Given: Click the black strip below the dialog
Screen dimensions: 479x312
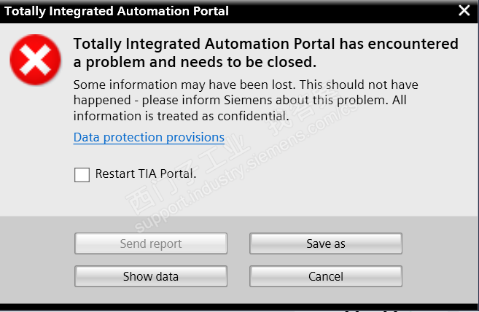Looking at the screenshot, I should (x=219, y=308).
